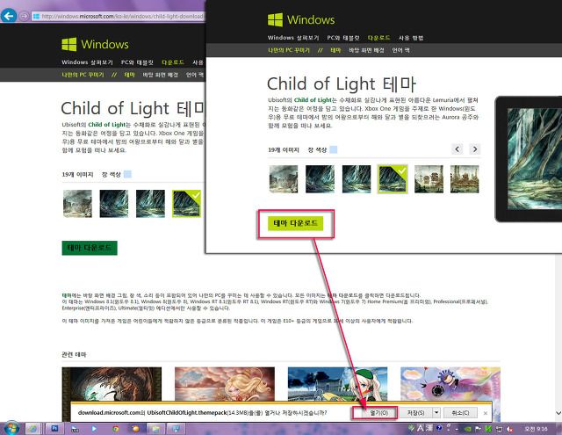
Task: Select second theme thumbnail in the enlarged inset
Action: pos(320,179)
